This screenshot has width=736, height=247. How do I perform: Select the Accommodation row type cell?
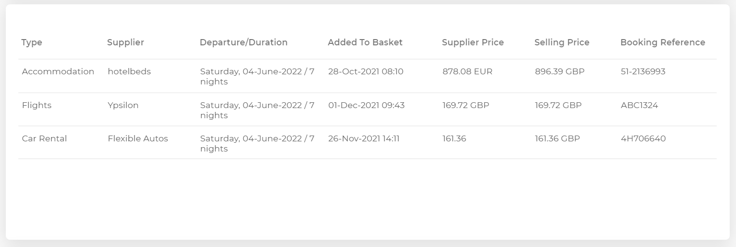(58, 71)
